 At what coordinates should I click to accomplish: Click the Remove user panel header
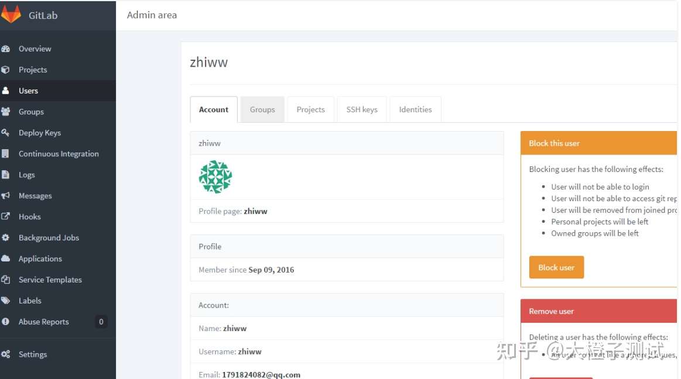point(598,311)
